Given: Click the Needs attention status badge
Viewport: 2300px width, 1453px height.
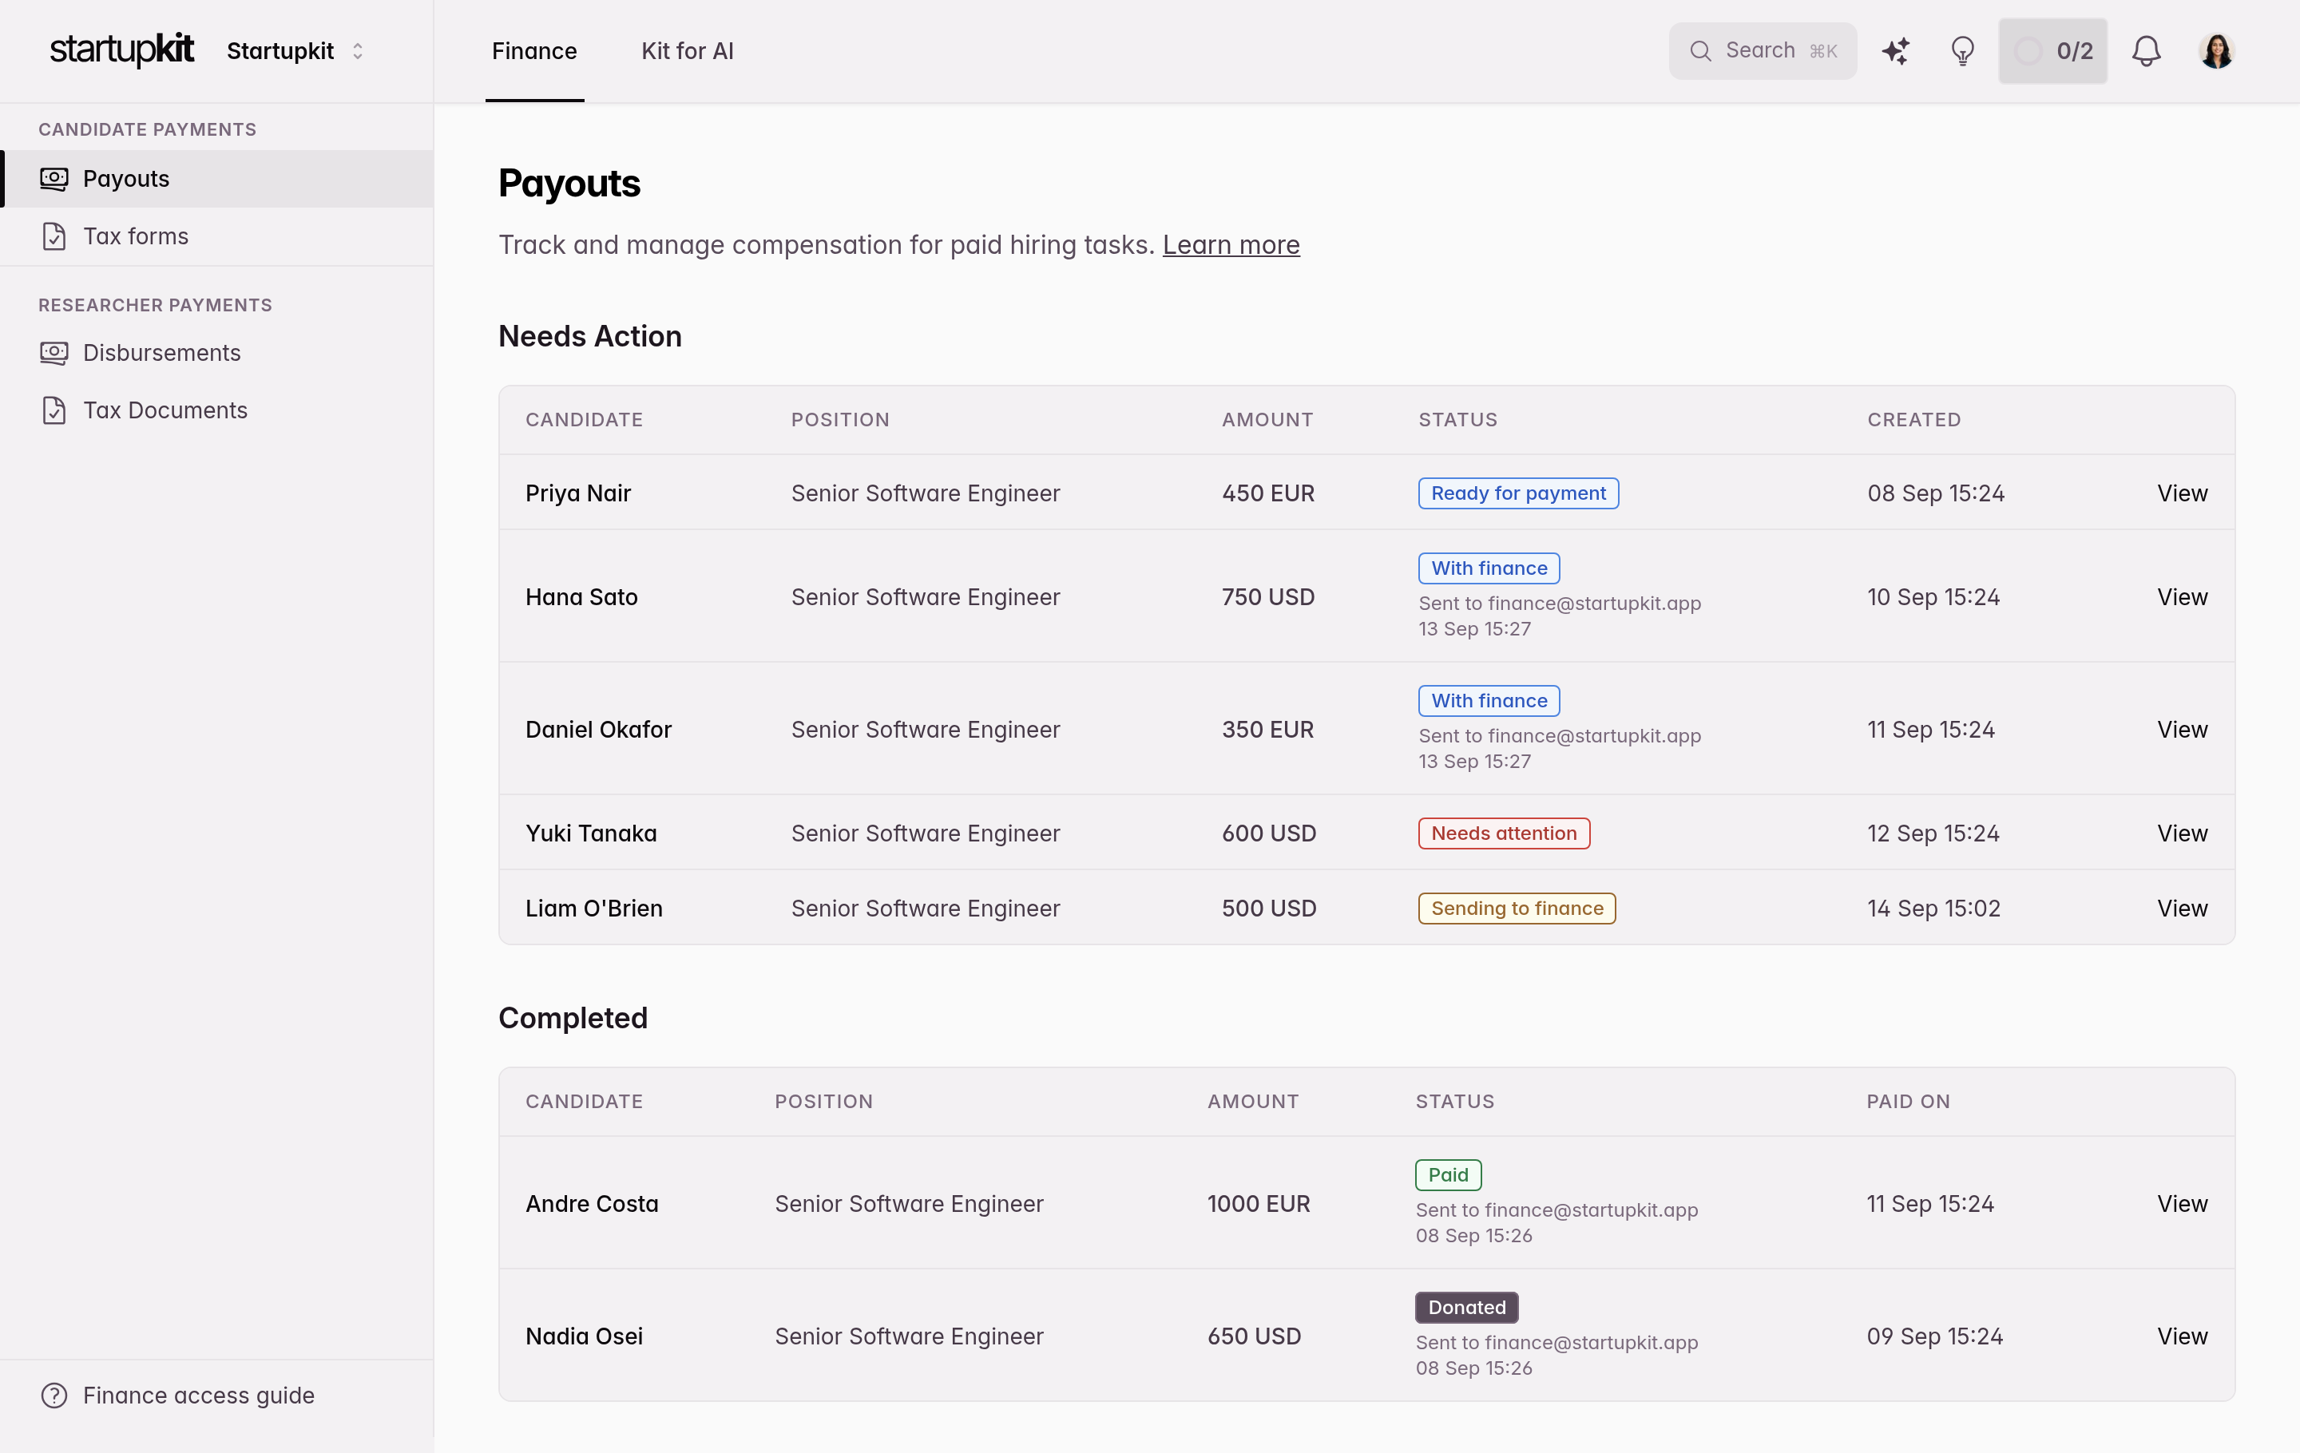Looking at the screenshot, I should (1504, 833).
